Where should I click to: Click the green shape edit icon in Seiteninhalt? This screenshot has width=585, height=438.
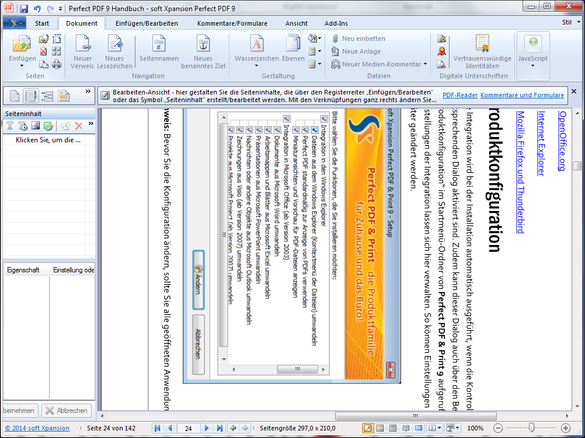48,126
